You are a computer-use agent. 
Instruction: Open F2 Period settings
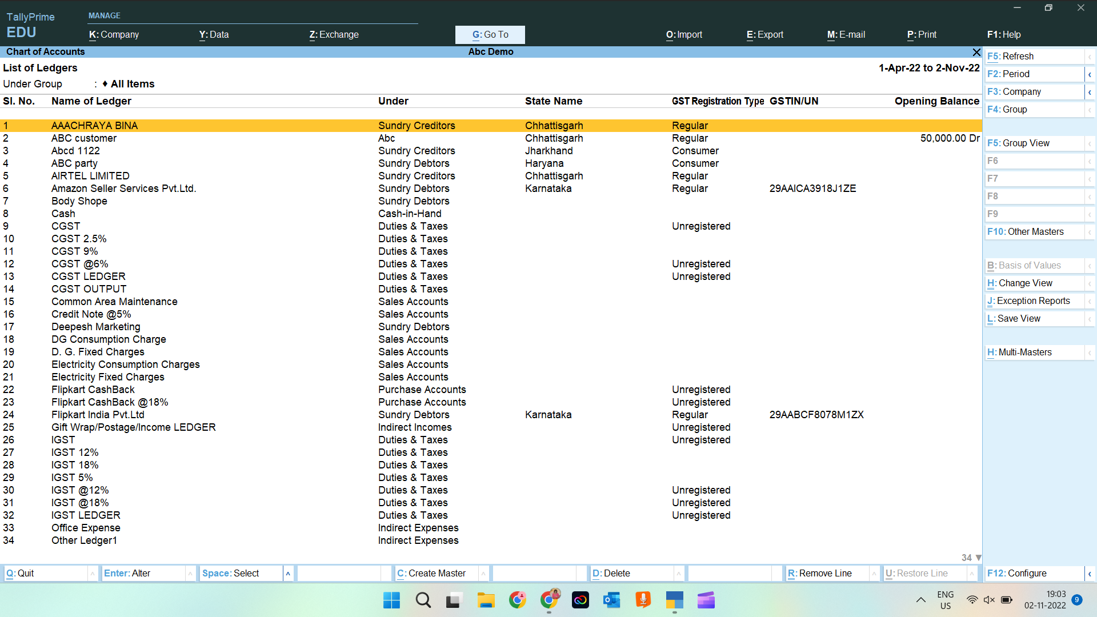click(1035, 73)
